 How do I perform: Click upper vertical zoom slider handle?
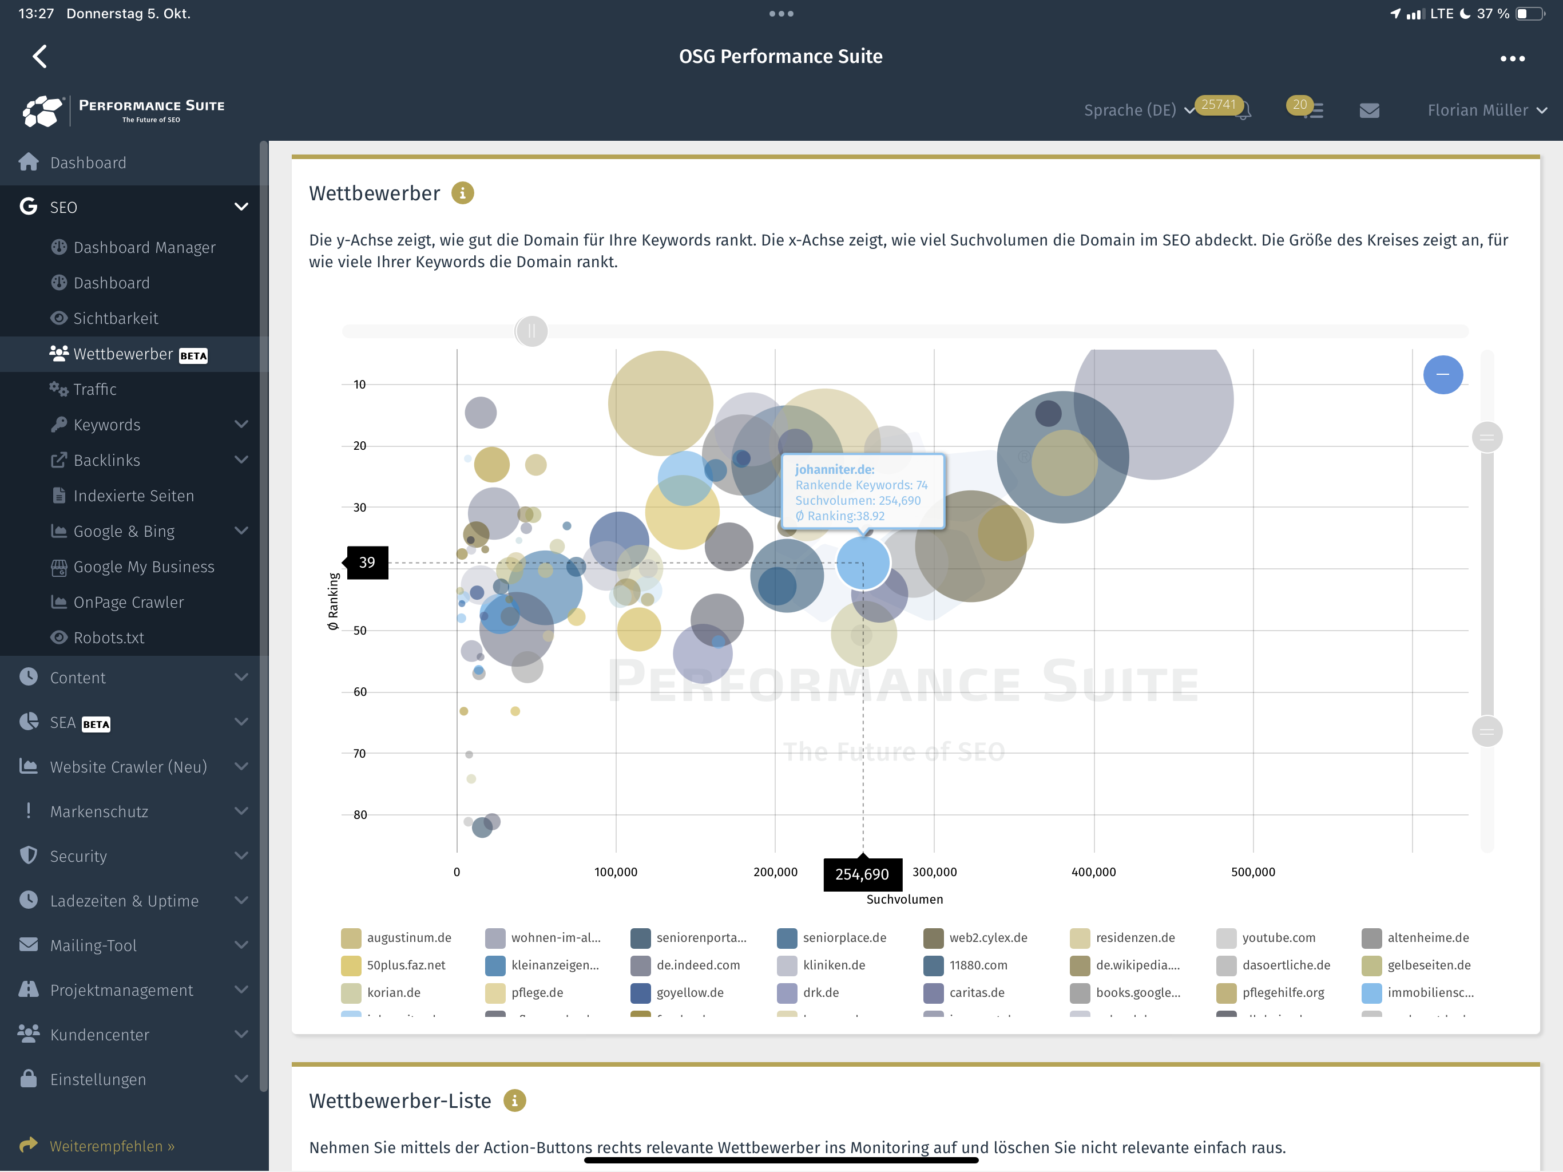(x=1487, y=437)
